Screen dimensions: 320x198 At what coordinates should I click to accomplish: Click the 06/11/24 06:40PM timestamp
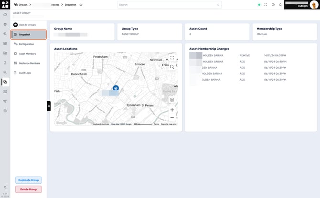(275, 62)
